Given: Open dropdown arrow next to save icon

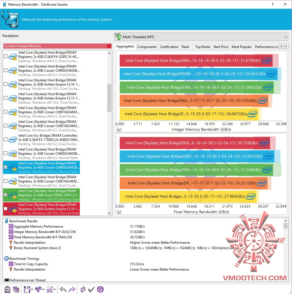Looking at the screenshot, I should tap(32, 290).
